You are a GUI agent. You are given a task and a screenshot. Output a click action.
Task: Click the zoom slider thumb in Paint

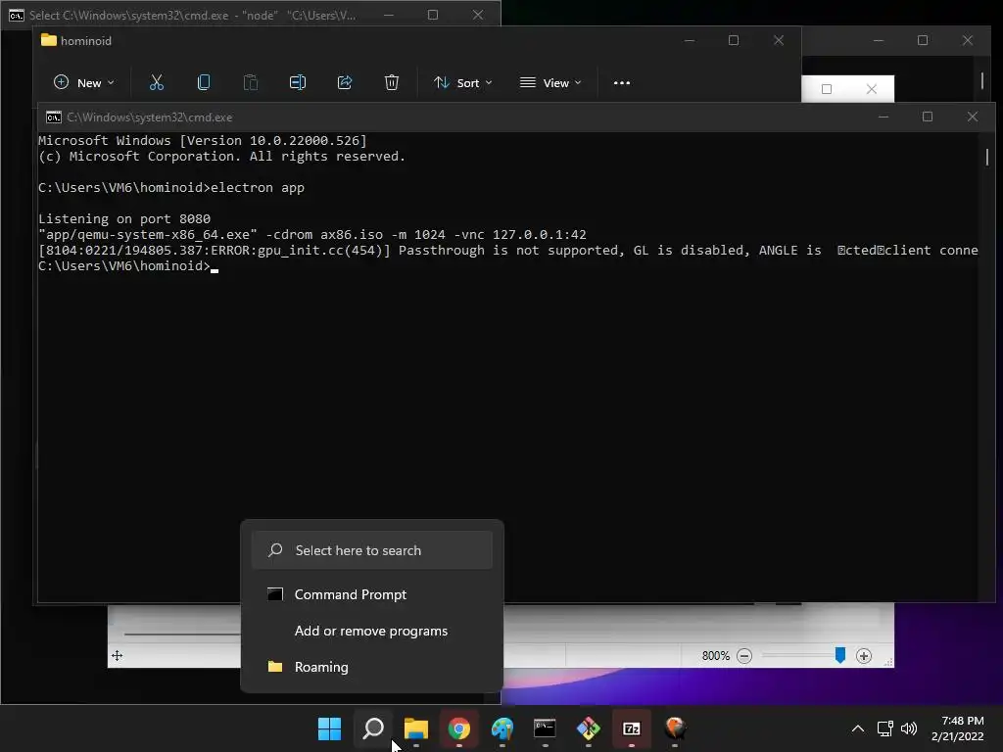pos(839,655)
